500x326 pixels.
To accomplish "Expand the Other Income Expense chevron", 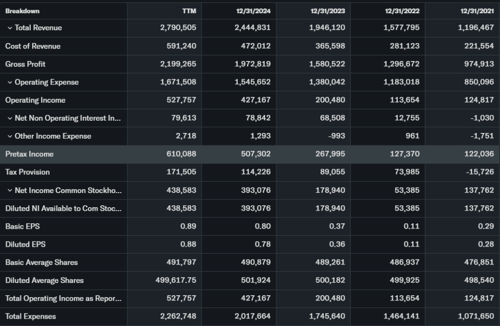I will [x=9, y=136].
